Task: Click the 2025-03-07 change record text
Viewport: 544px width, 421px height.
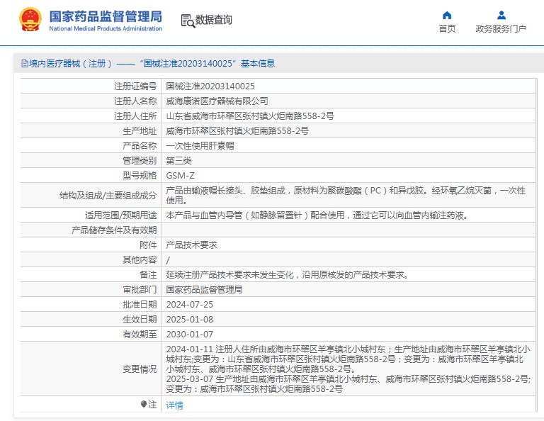Action: [x=348, y=384]
